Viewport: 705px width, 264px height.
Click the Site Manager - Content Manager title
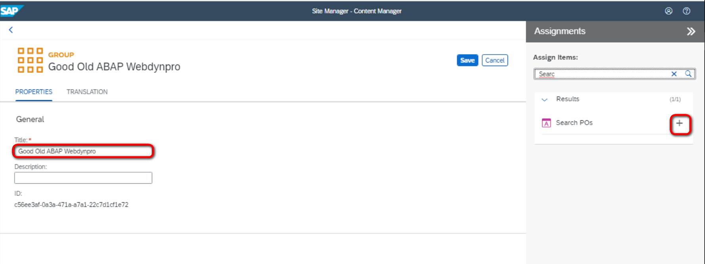(x=356, y=11)
